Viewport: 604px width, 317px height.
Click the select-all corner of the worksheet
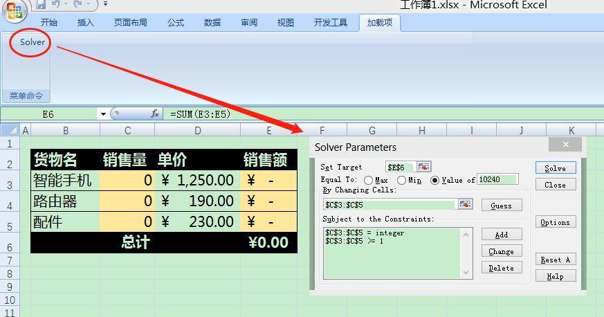point(10,130)
